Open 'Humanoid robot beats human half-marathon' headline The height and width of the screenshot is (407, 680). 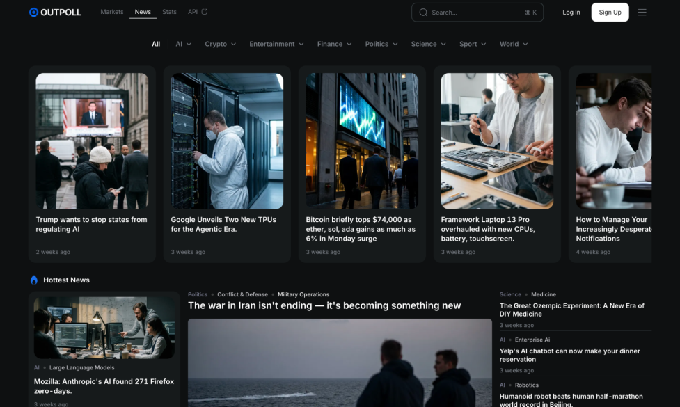click(571, 399)
